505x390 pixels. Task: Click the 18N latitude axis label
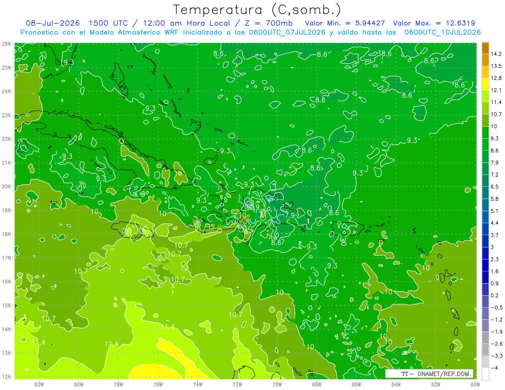6,234
